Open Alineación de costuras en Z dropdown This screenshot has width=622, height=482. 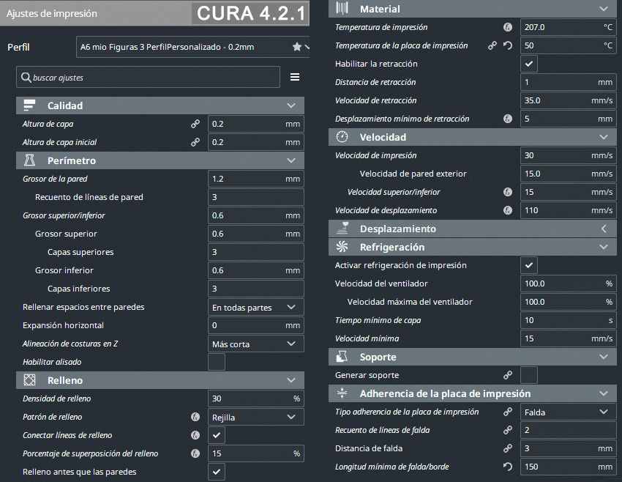(256, 344)
